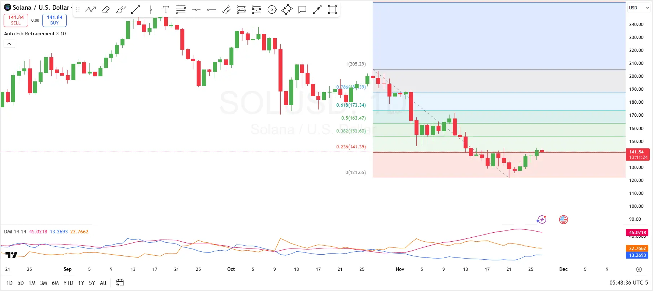Set time range to 5Y

point(92,283)
